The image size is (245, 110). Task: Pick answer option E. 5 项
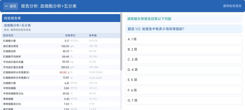tap(184, 80)
